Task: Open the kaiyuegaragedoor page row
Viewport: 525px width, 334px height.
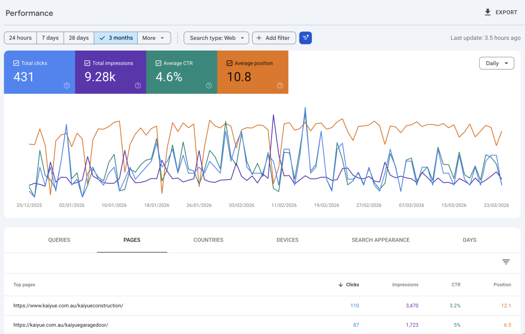Action: [61, 325]
